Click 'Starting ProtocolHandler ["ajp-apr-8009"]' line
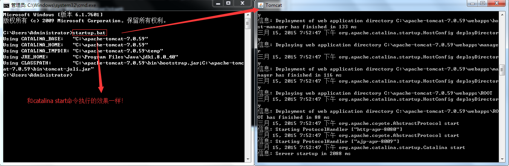This screenshot has height=166, width=509. (329, 141)
